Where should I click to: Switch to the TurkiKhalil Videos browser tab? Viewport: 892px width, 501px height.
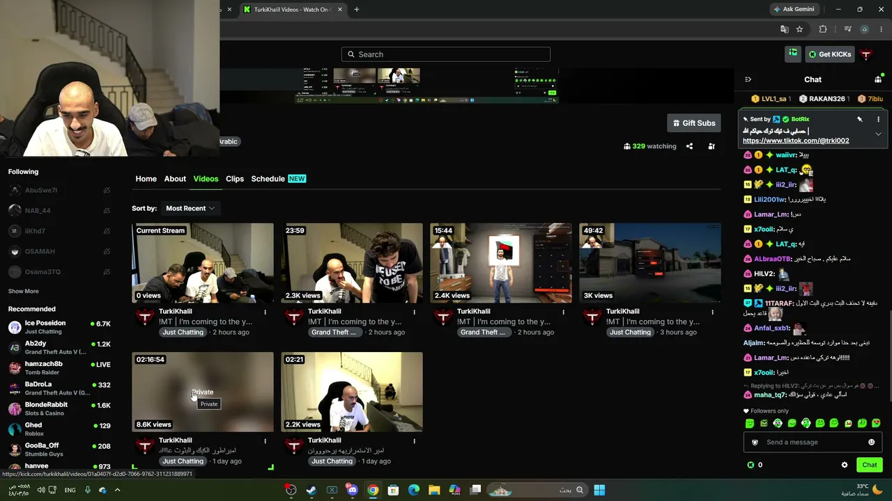(x=293, y=9)
